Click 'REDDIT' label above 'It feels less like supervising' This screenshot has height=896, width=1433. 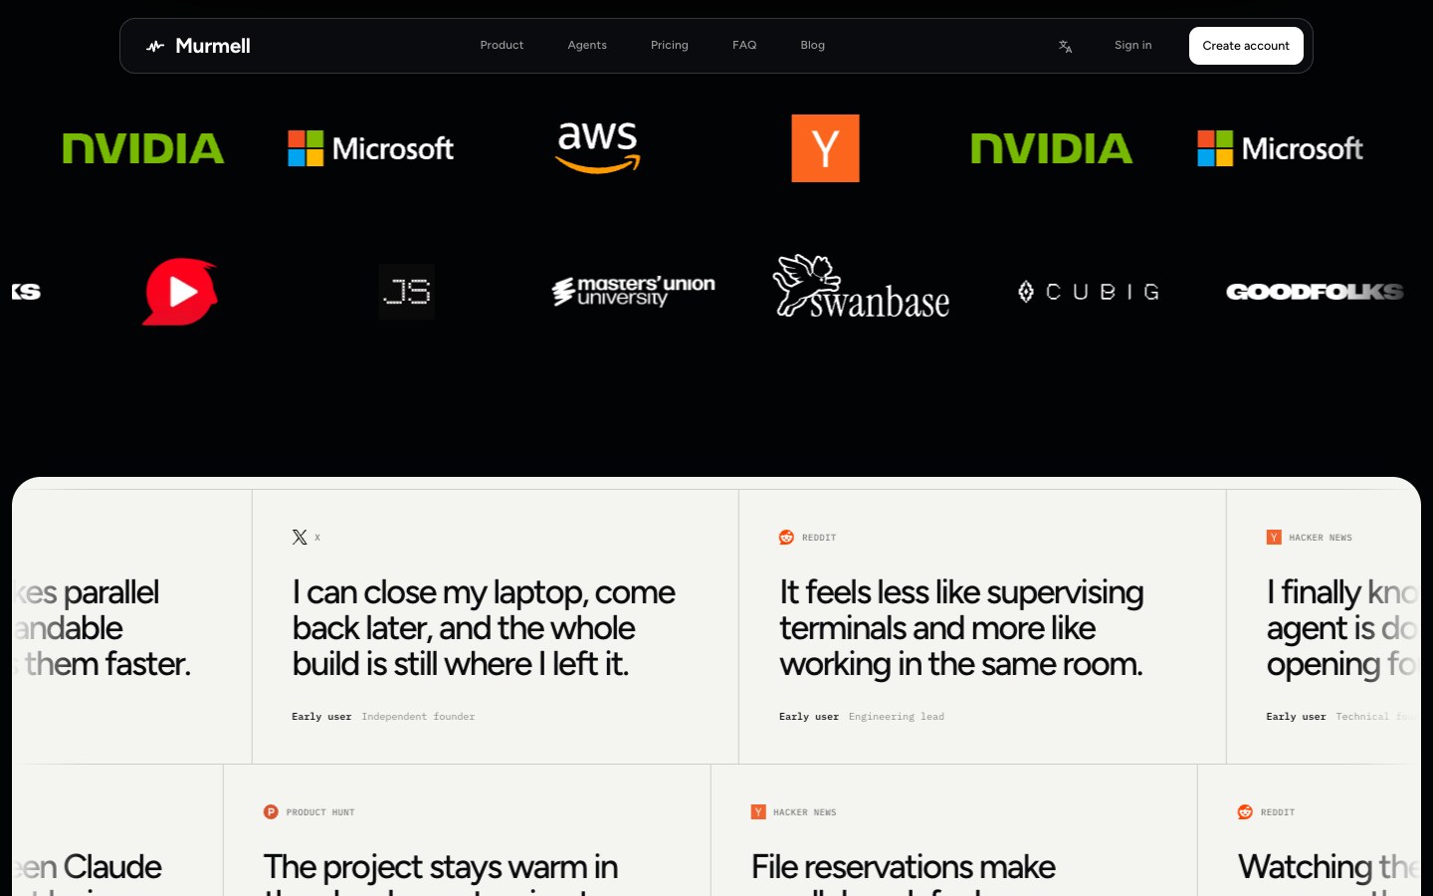(x=819, y=538)
